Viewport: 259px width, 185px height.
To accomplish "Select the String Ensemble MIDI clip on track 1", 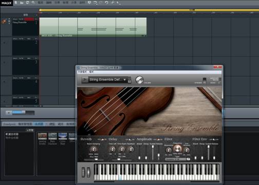I will (93, 27).
